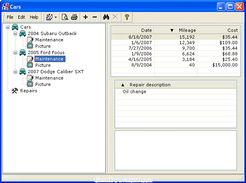Click Subaru Outback's Maintenance notepad icon

30,40
